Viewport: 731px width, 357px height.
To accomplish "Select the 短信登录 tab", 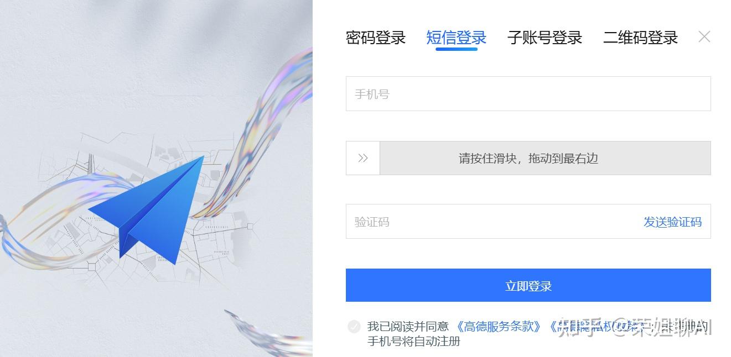I will pos(456,38).
